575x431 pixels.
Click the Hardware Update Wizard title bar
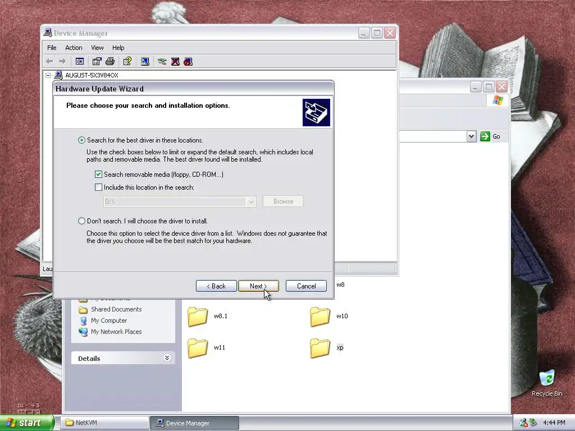[x=193, y=89]
